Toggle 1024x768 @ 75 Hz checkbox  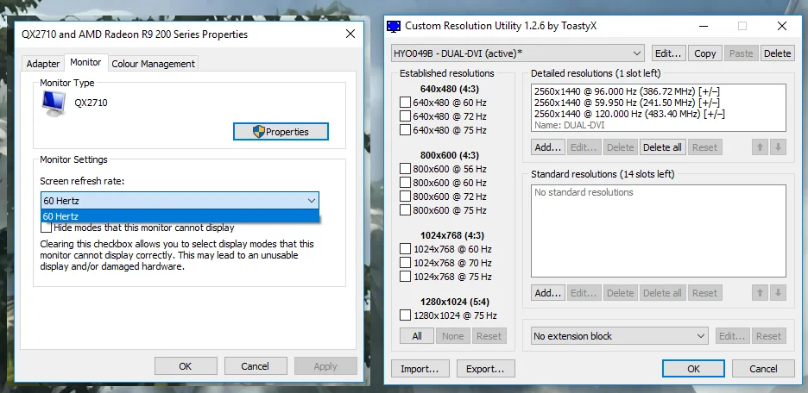tap(405, 277)
